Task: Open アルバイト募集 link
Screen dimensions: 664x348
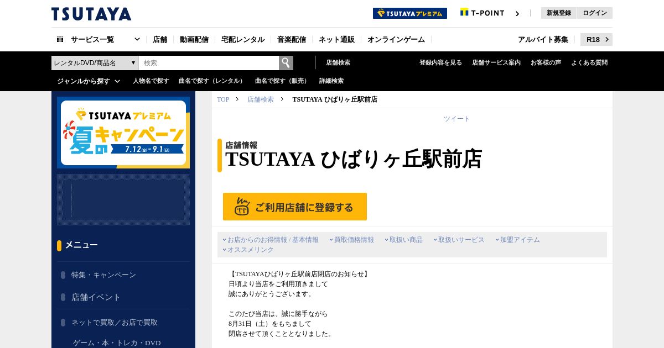Action: tap(543, 39)
